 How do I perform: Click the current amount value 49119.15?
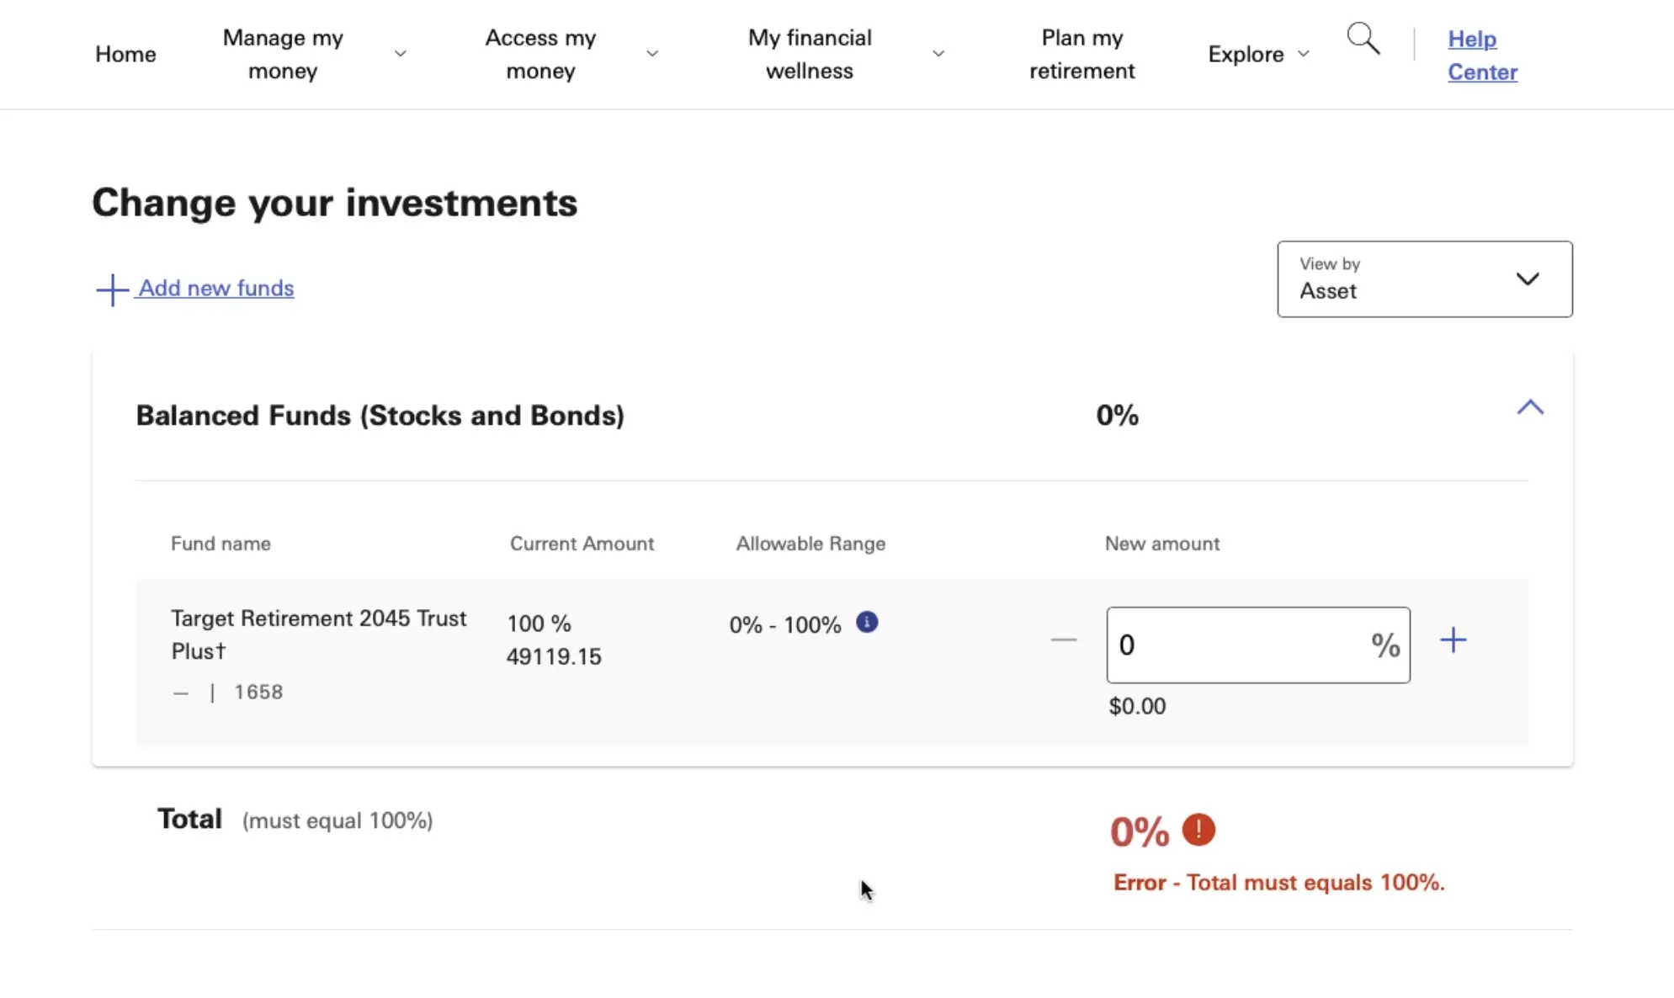554,656
